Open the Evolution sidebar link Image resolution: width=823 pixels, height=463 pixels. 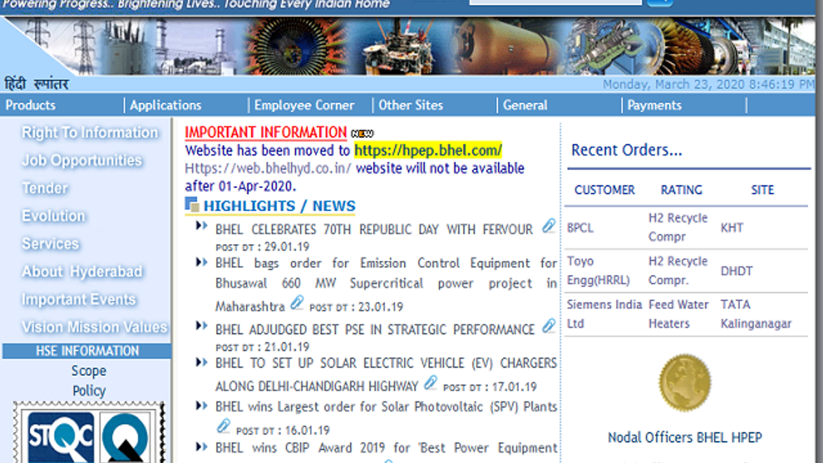53,215
